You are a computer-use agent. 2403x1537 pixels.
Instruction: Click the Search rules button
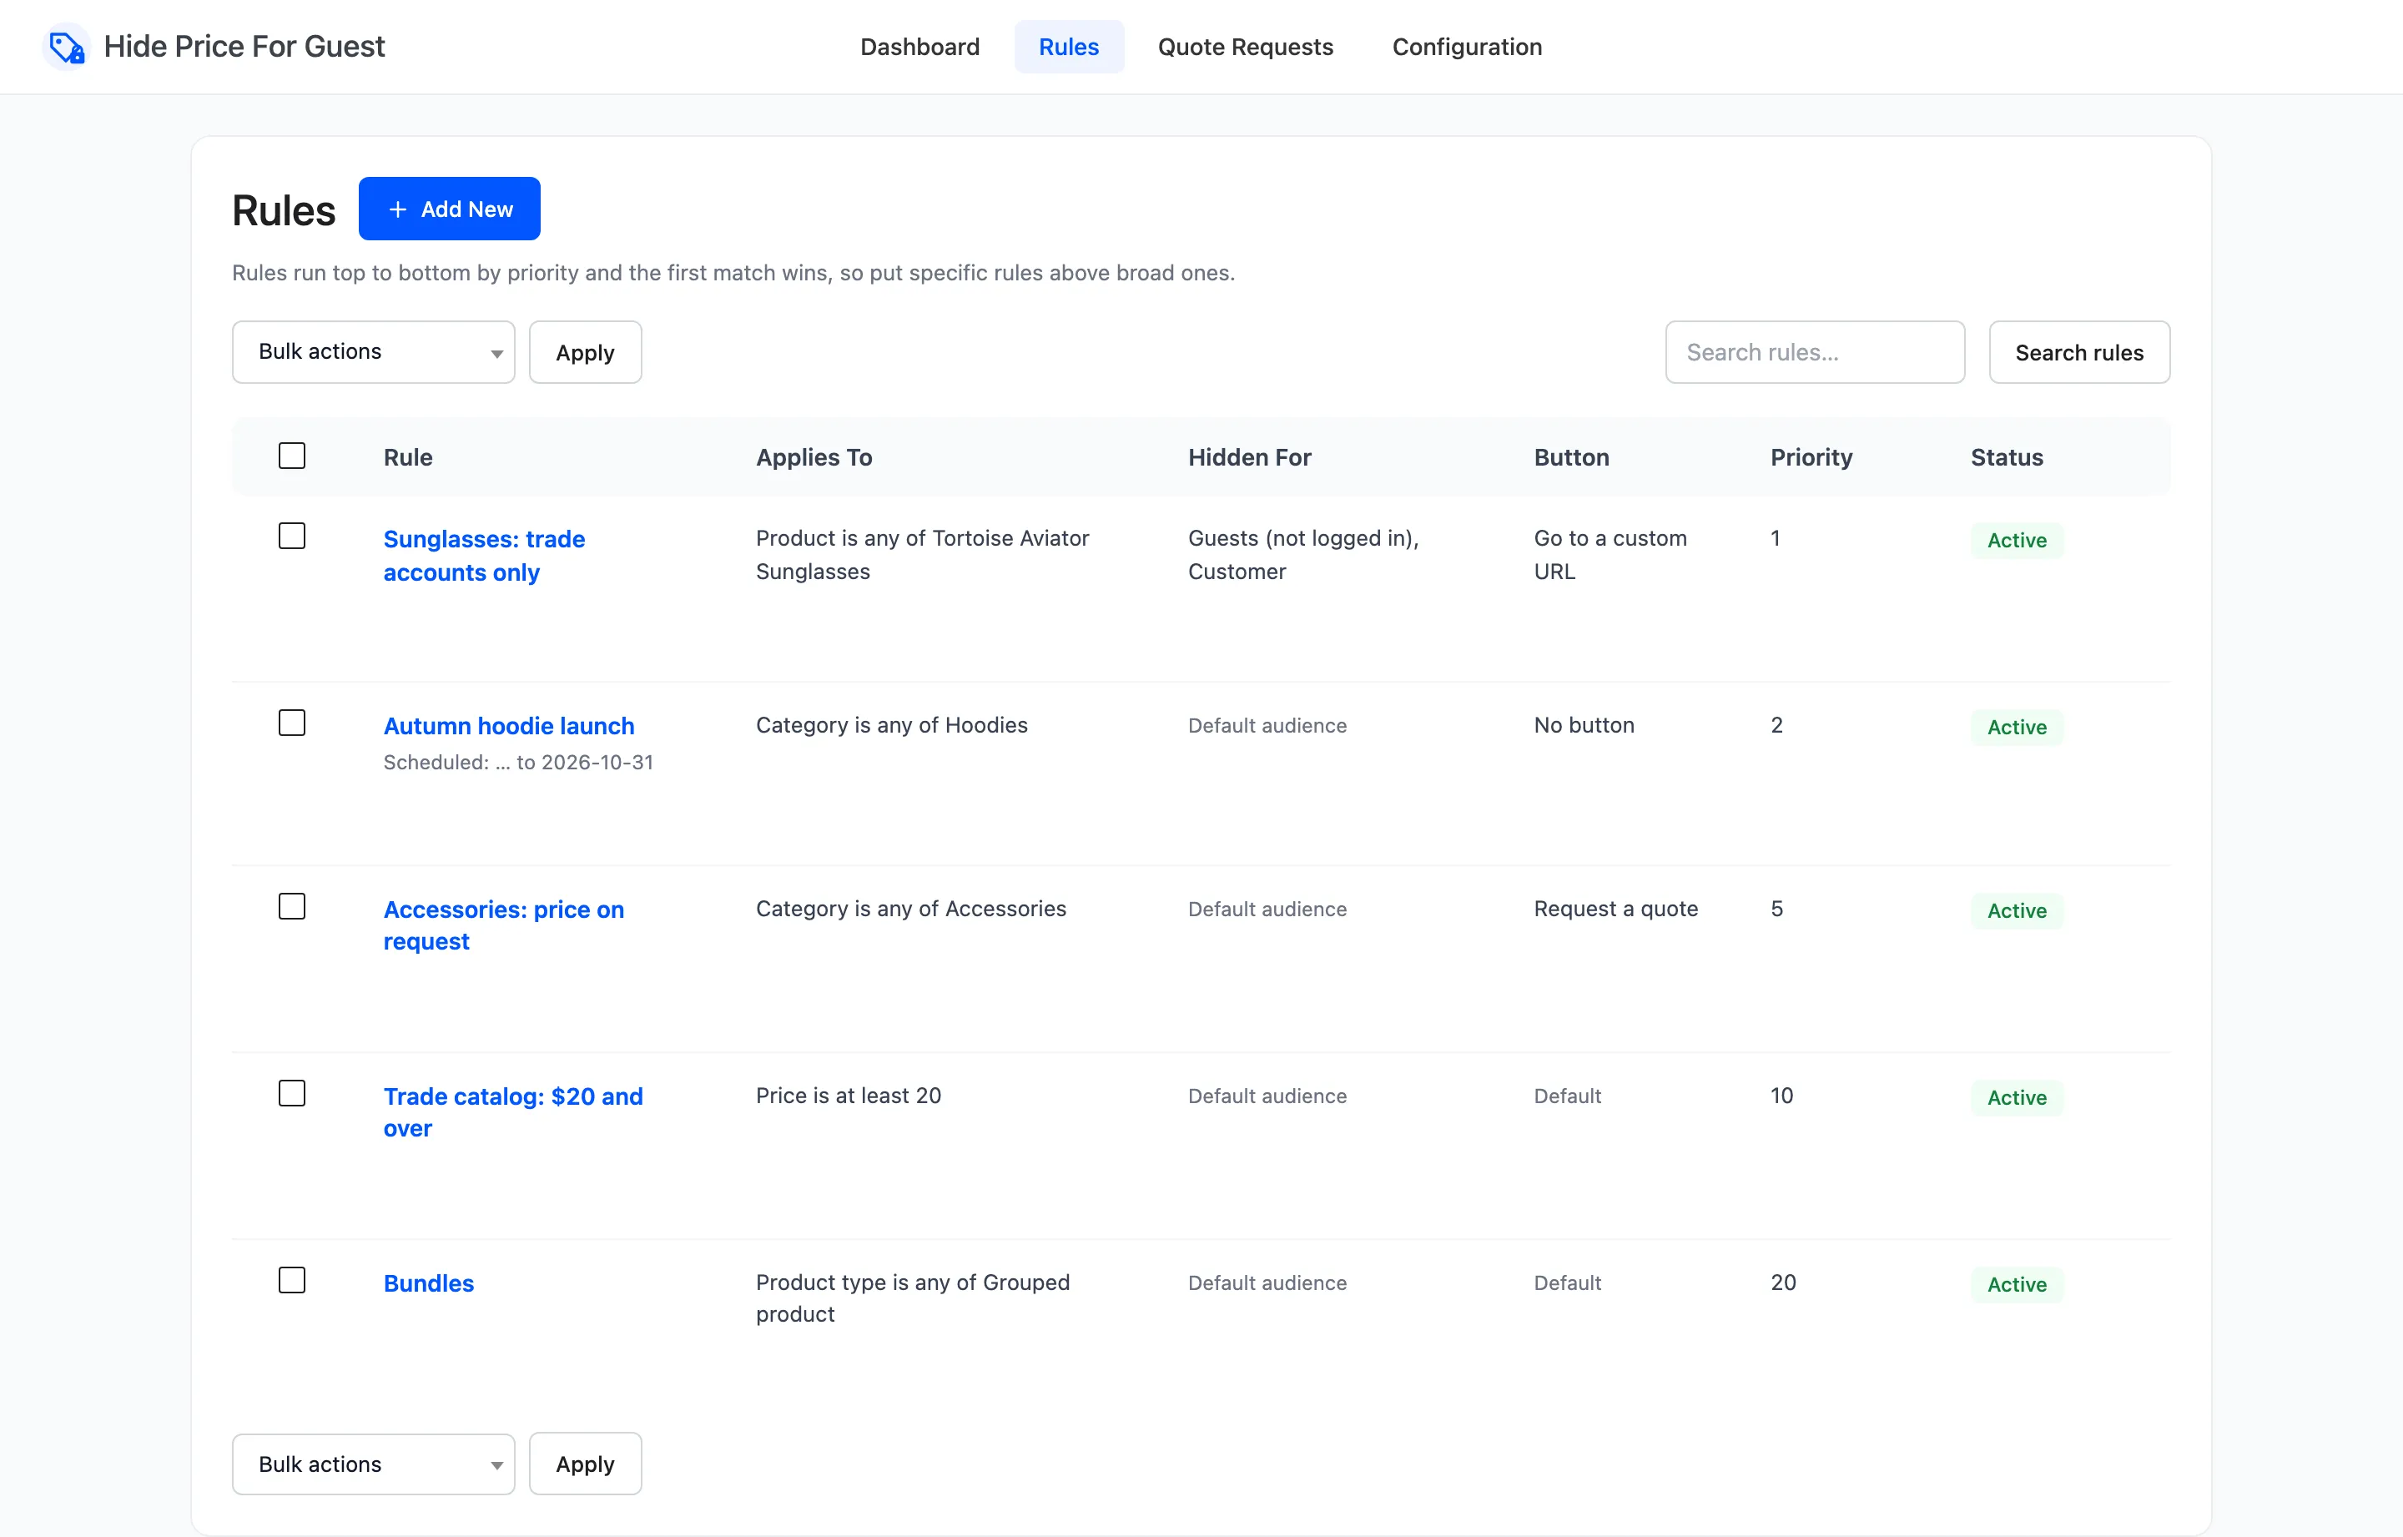tap(2078, 352)
